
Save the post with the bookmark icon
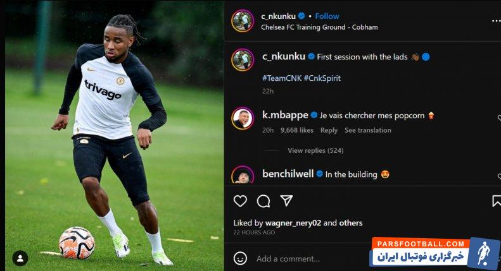pos(497,201)
